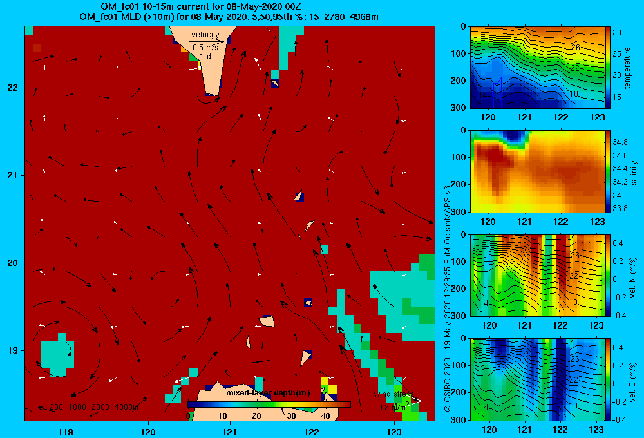644x438 pixels.
Task: Click the "14" contour label in the temperature panel
Action: tap(484, 95)
